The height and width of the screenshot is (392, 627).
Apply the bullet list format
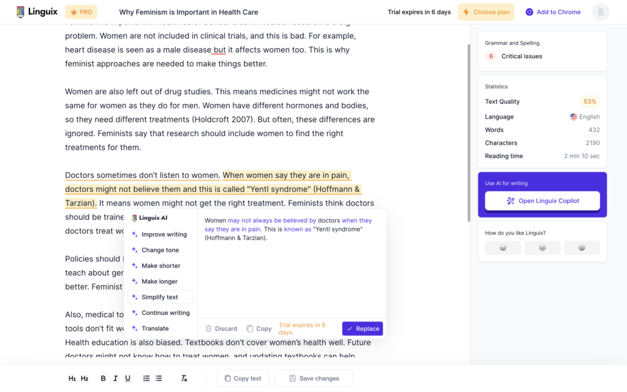tap(159, 378)
